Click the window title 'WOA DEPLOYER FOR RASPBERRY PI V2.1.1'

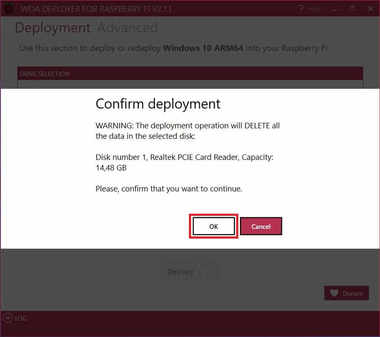coord(96,9)
